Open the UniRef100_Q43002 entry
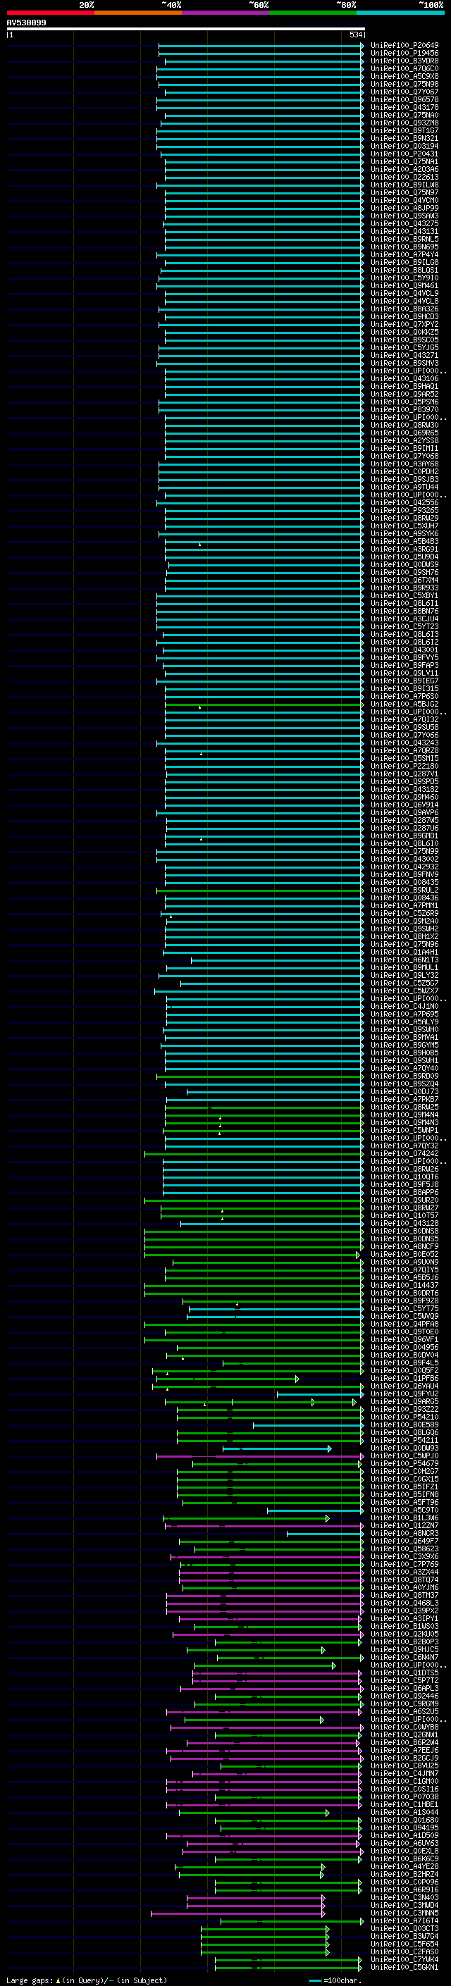Viewport: 451px width, 1986px height. point(404,859)
